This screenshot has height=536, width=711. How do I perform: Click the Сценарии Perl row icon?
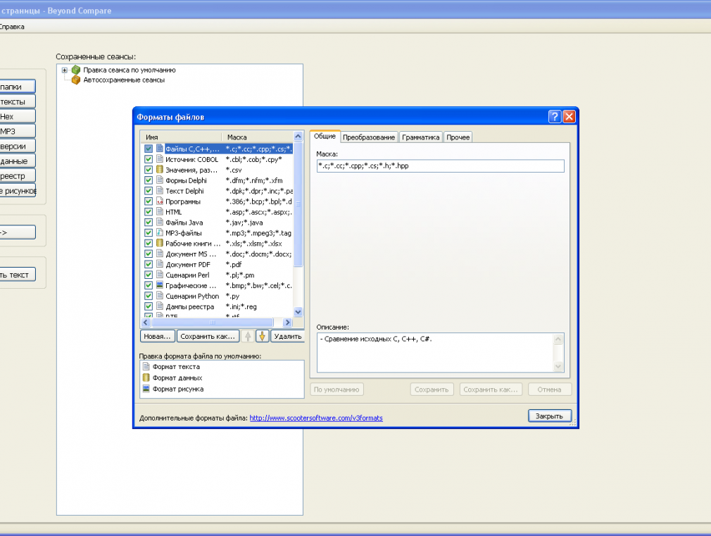(160, 275)
